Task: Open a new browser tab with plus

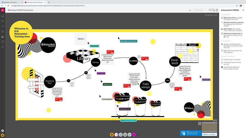Action: [x=49, y=2]
